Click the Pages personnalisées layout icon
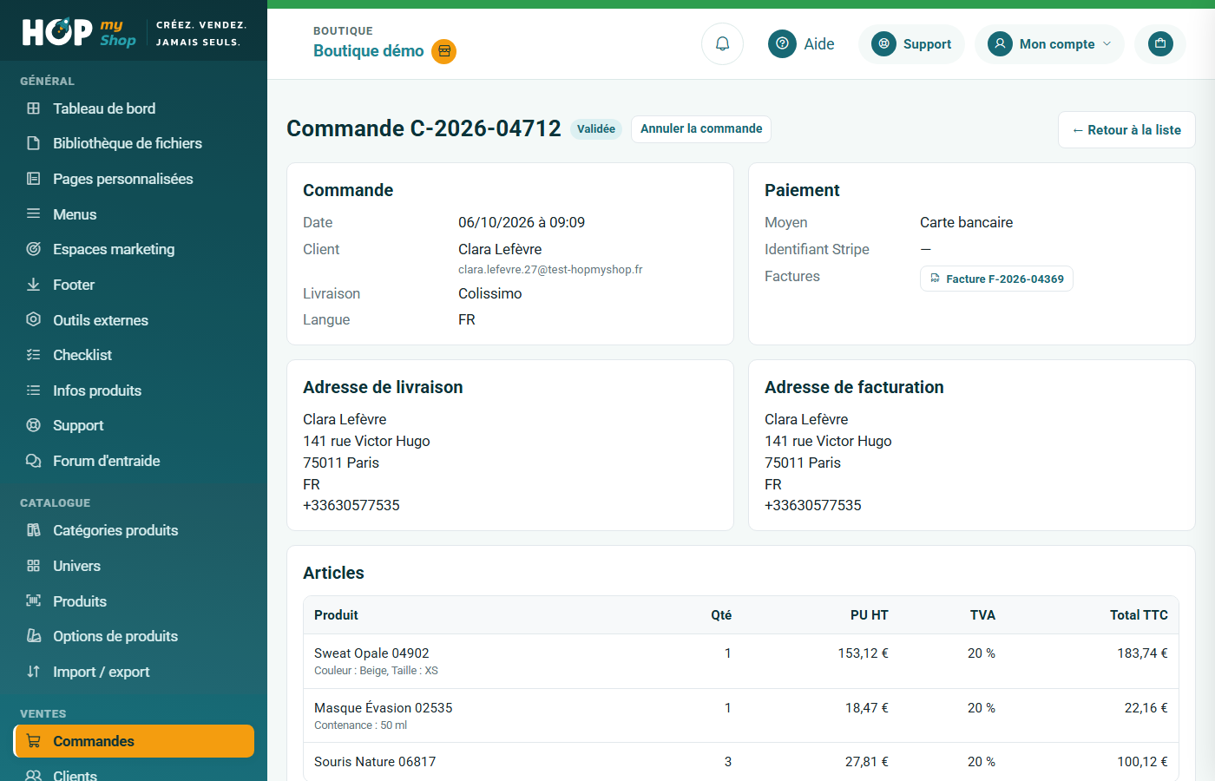Viewport: 1215px width, 781px height. pyautogui.click(x=34, y=179)
